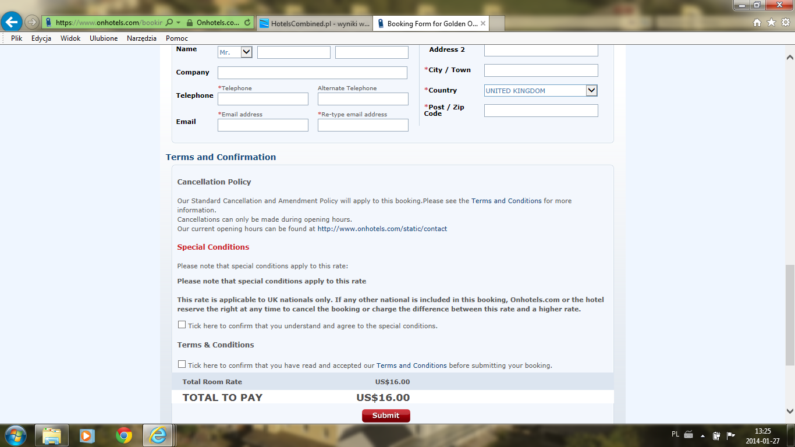The width and height of the screenshot is (795, 447).
Task: Open the Windows Start menu
Action: tap(15, 435)
